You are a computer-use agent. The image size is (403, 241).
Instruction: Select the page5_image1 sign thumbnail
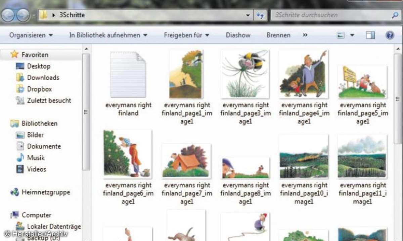pos(362,82)
